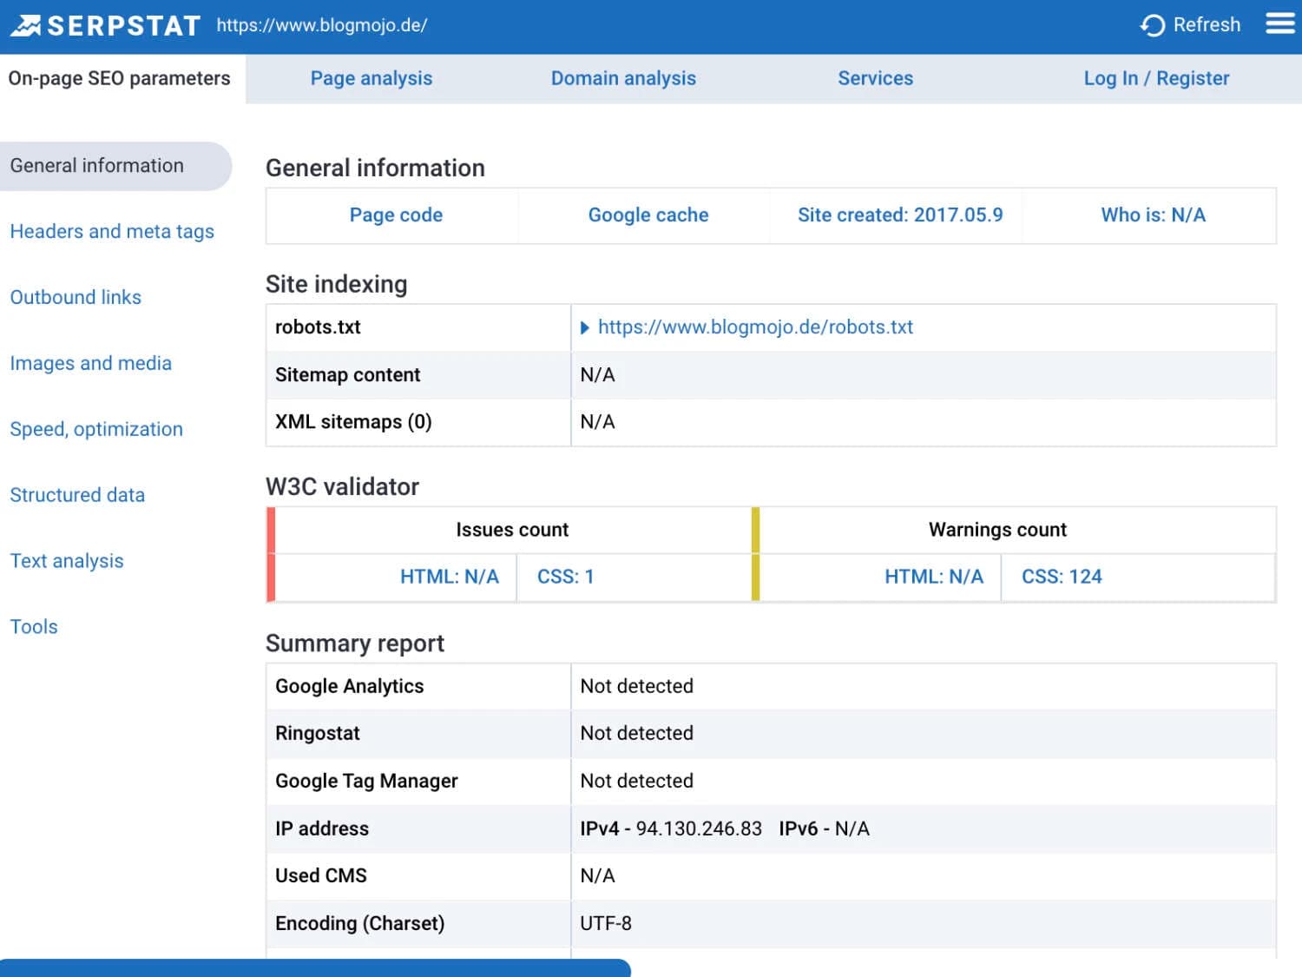This screenshot has width=1302, height=977.
Task: Open the robots.txt link for blogmojo.de
Action: (755, 327)
